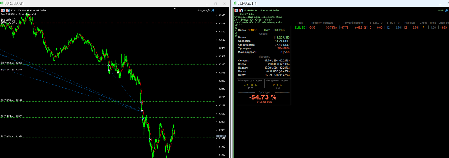Open Depth of Market icon in EURUSD,H1 chart
This screenshot has height=158, width=449.
point(241,11)
